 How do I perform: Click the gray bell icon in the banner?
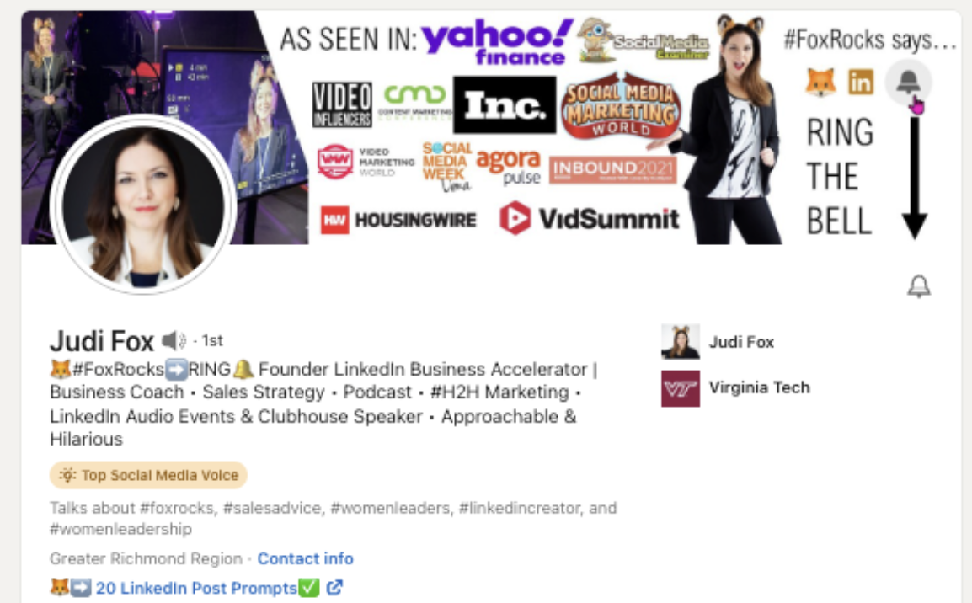click(x=908, y=83)
